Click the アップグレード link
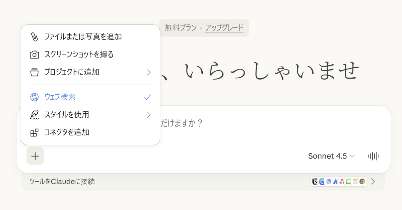 pyautogui.click(x=225, y=28)
